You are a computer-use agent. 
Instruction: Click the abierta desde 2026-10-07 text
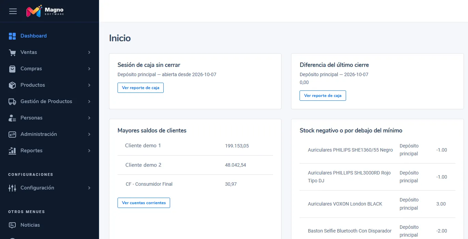pyautogui.click(x=189, y=74)
